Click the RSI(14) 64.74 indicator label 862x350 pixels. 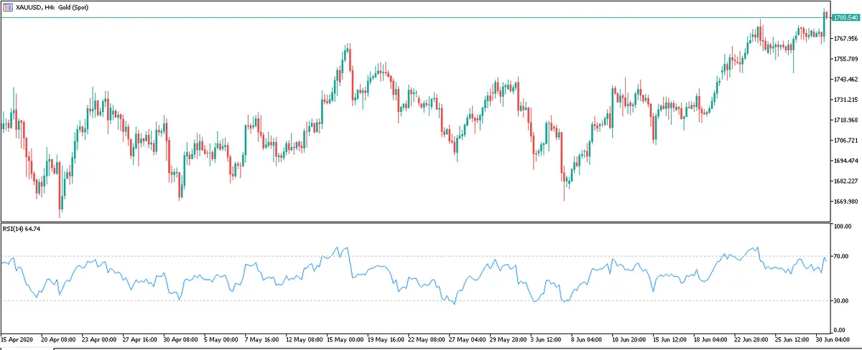(24, 230)
